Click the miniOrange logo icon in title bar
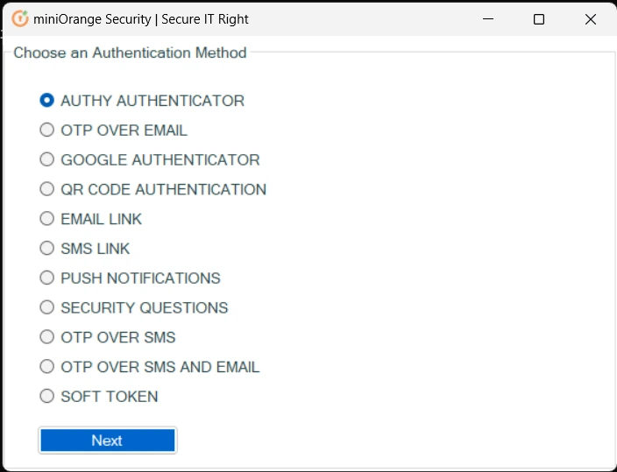The width and height of the screenshot is (617, 472). tap(20, 19)
